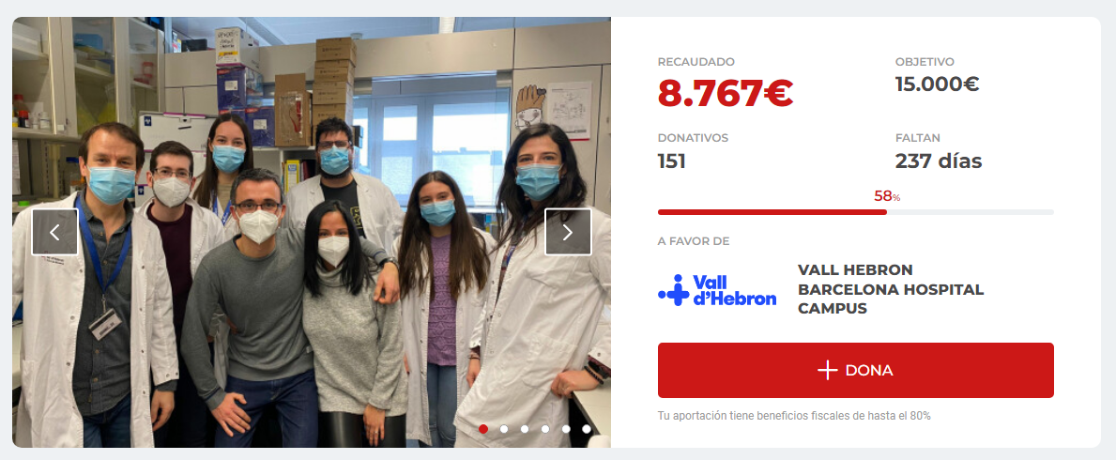Select the 8.767€ raised amount
Image resolution: width=1116 pixels, height=460 pixels.
click(x=726, y=93)
